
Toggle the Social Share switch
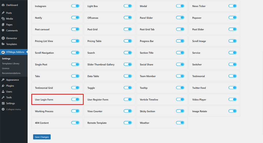(x=180, y=64)
